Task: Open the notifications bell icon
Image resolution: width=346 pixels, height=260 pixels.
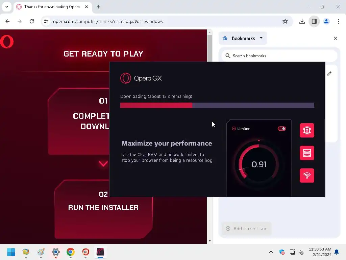Action: click(x=337, y=252)
